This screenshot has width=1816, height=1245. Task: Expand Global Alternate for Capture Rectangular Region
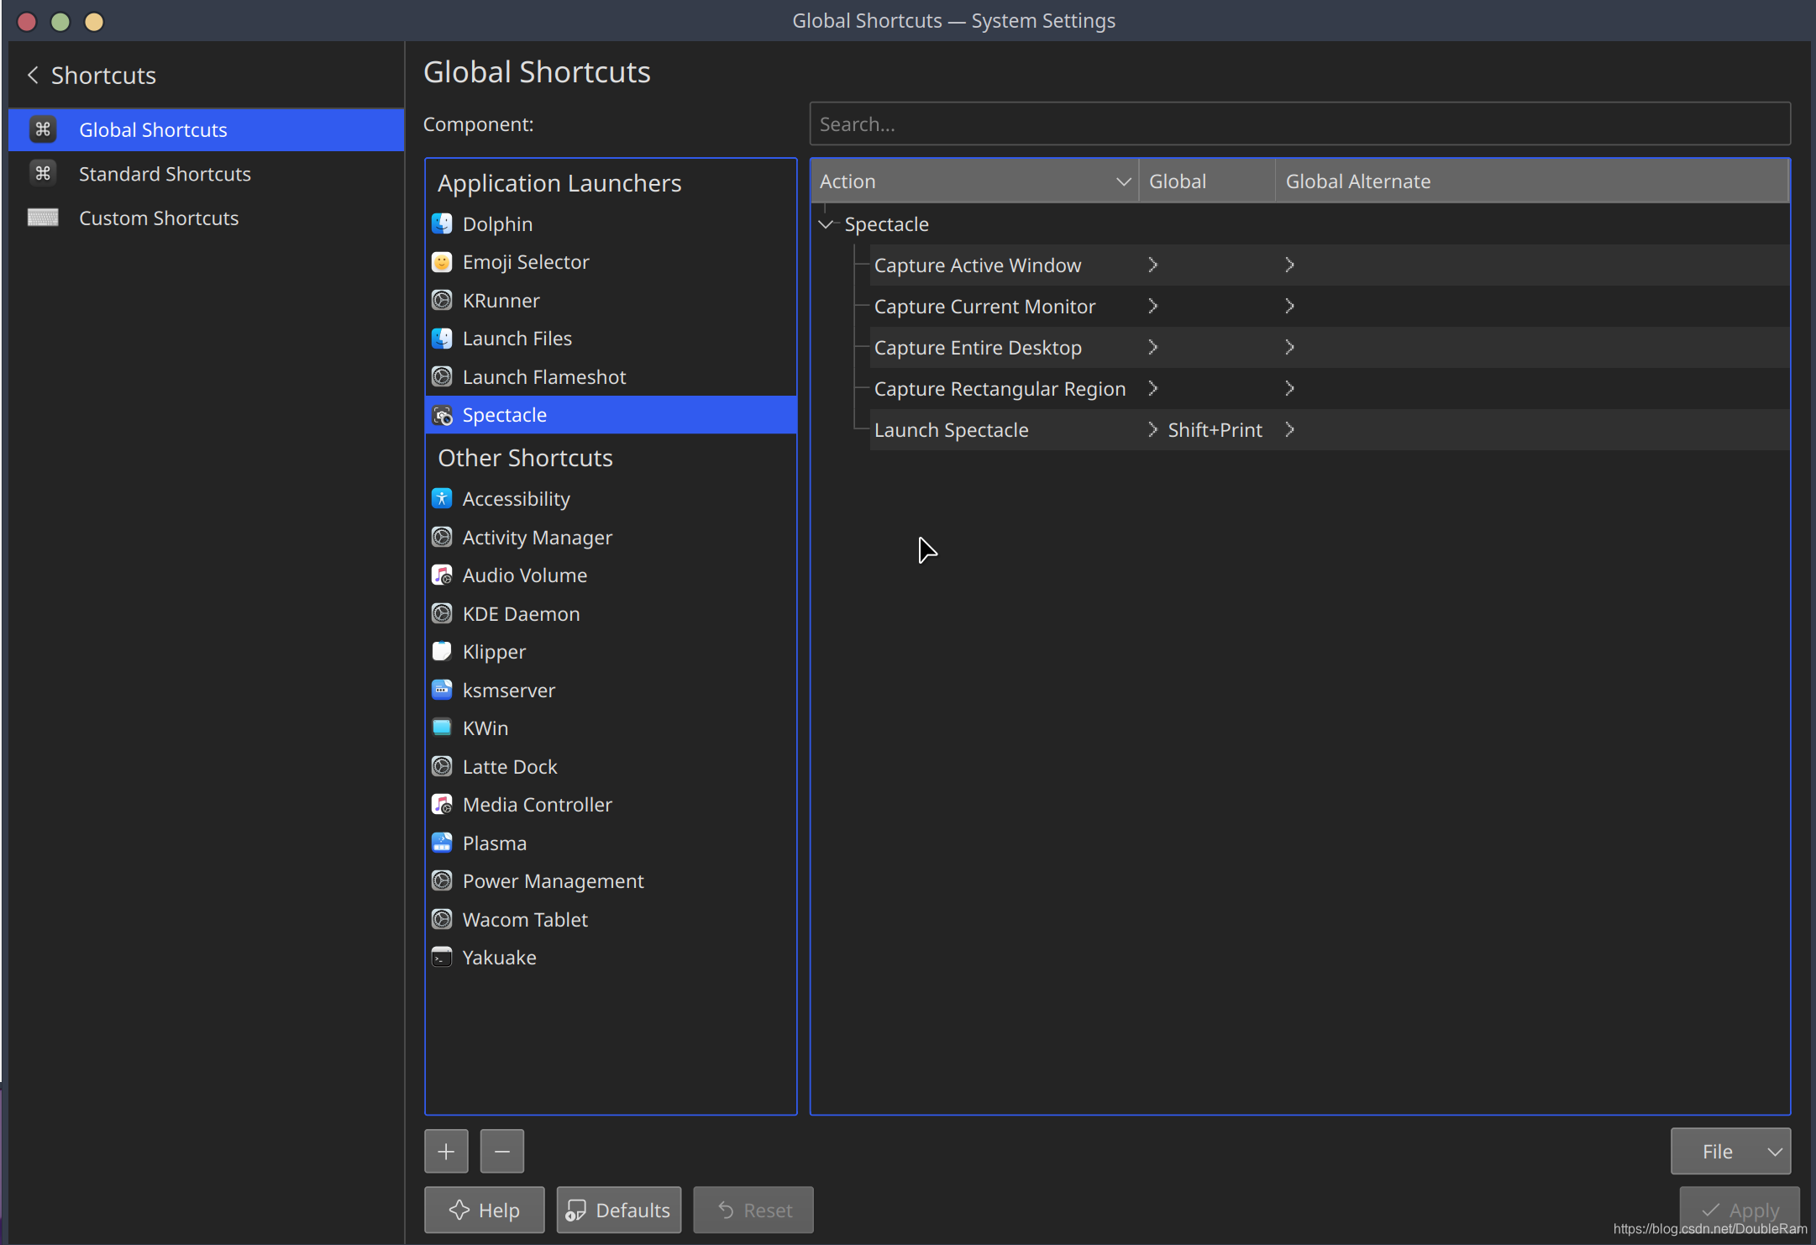point(1290,388)
